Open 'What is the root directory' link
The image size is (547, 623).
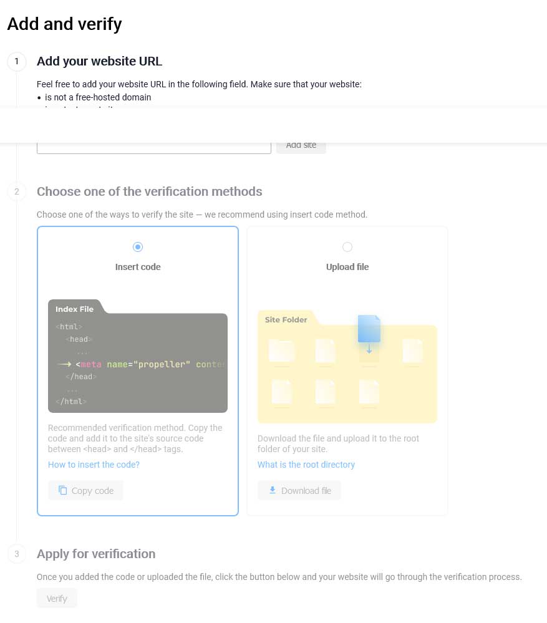[306, 465]
